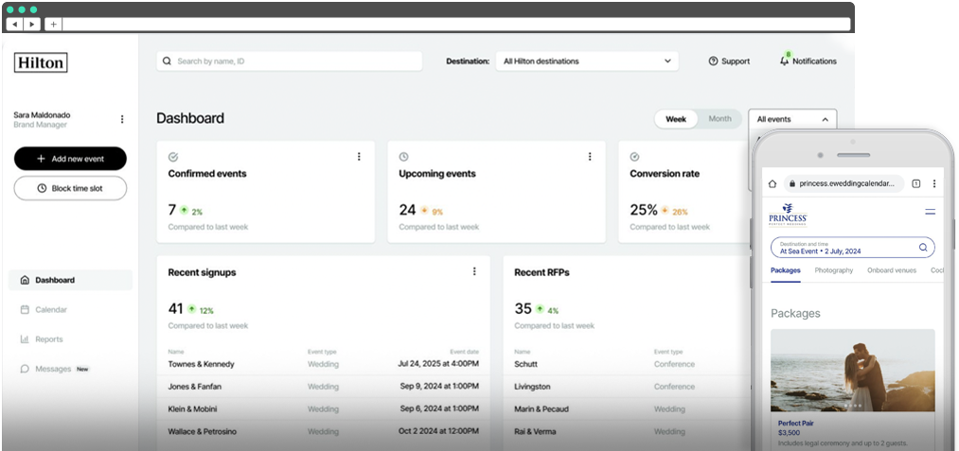
Task: Click the Calendar icon in sidebar
Action: (x=25, y=310)
